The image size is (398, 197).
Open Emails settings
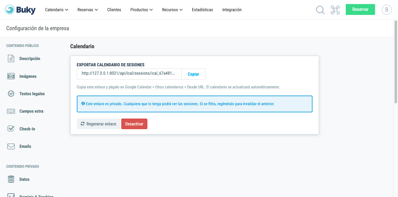(x=25, y=146)
